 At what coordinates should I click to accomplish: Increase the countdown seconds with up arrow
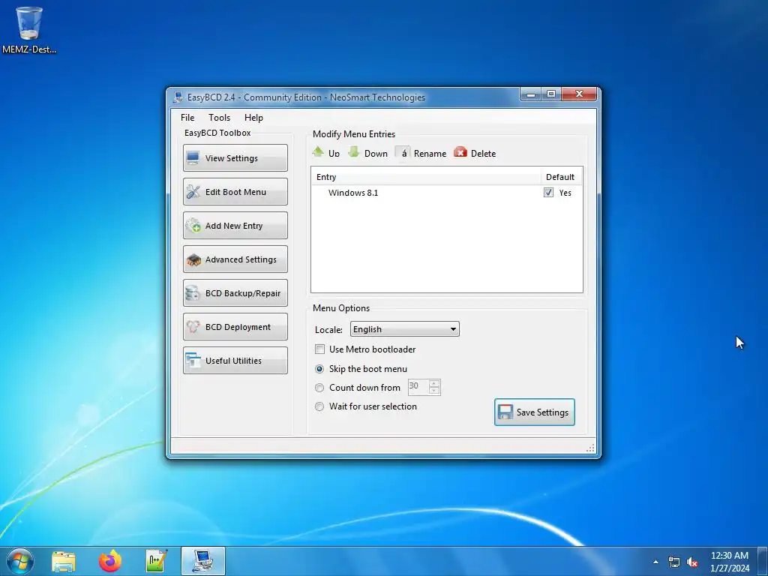click(434, 383)
